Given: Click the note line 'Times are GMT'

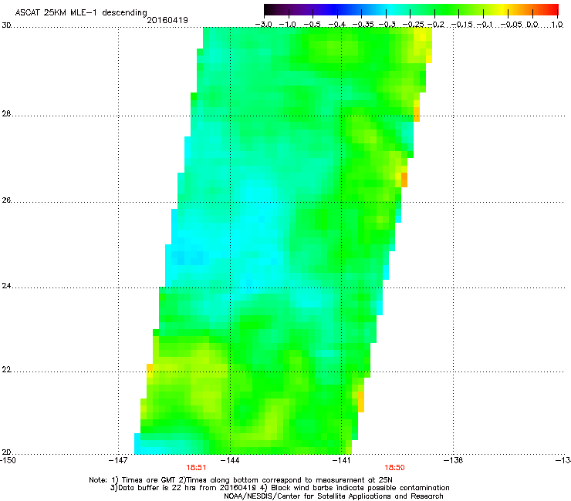Looking at the screenshot, I should point(241,480).
